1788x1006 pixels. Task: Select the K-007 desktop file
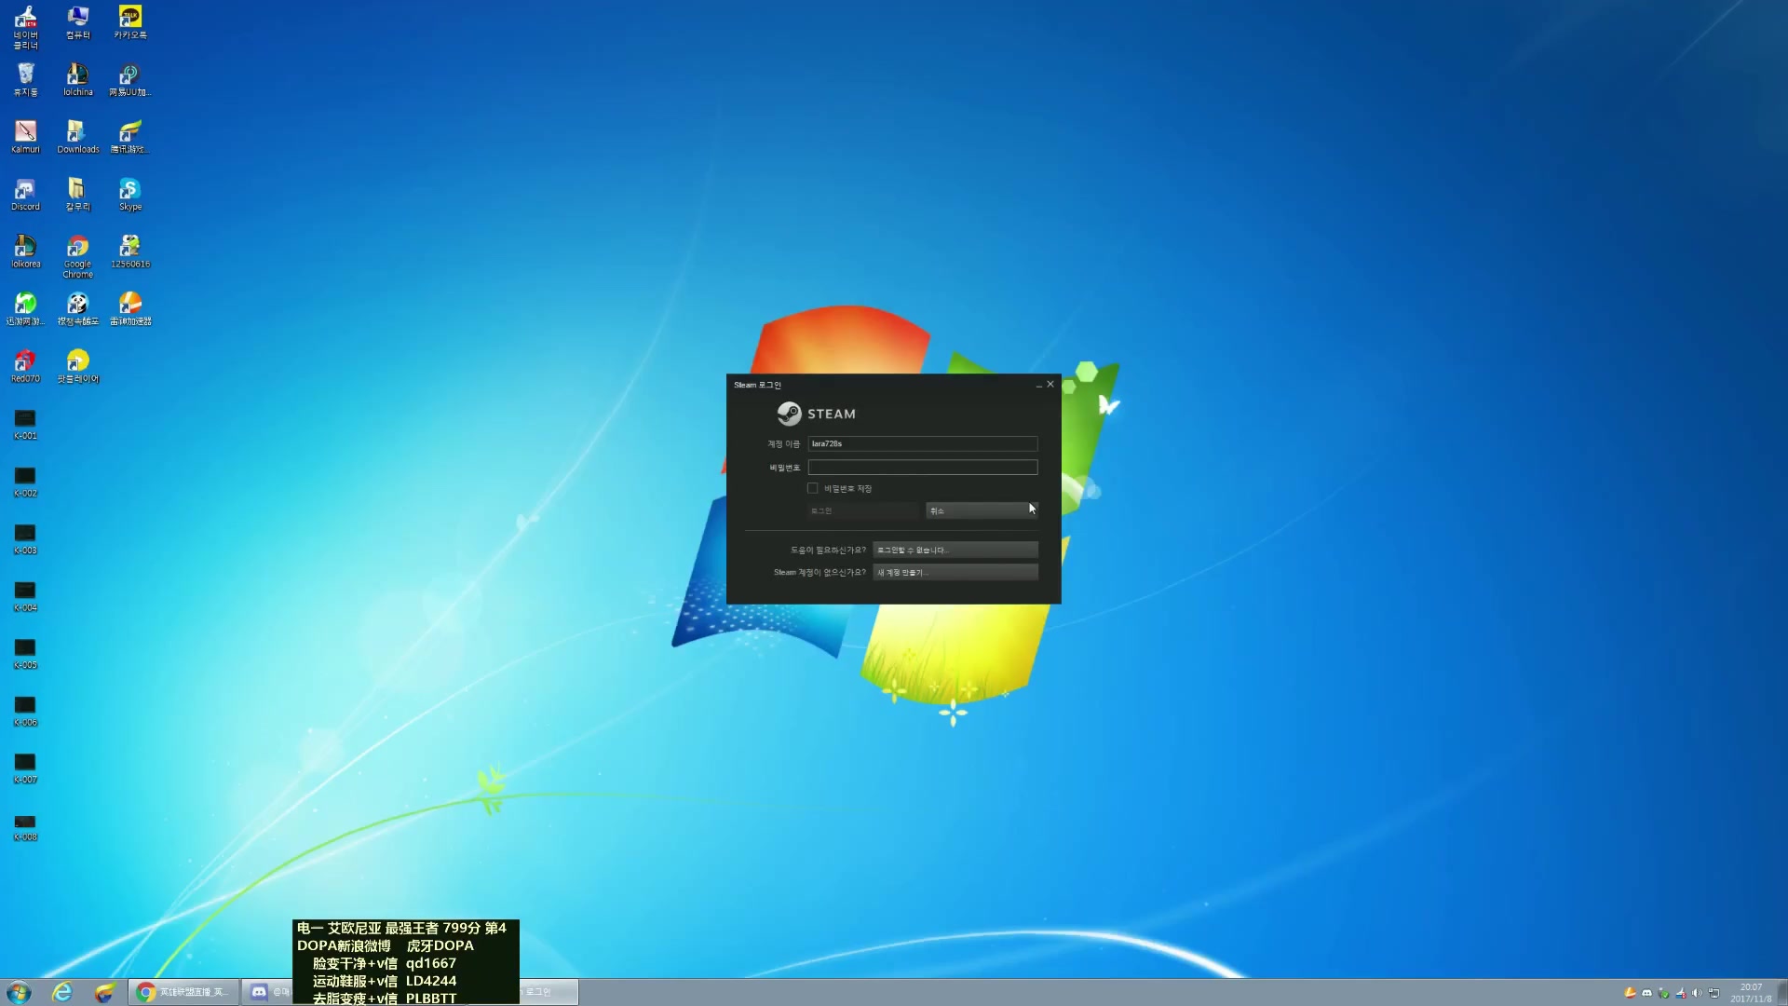25,768
